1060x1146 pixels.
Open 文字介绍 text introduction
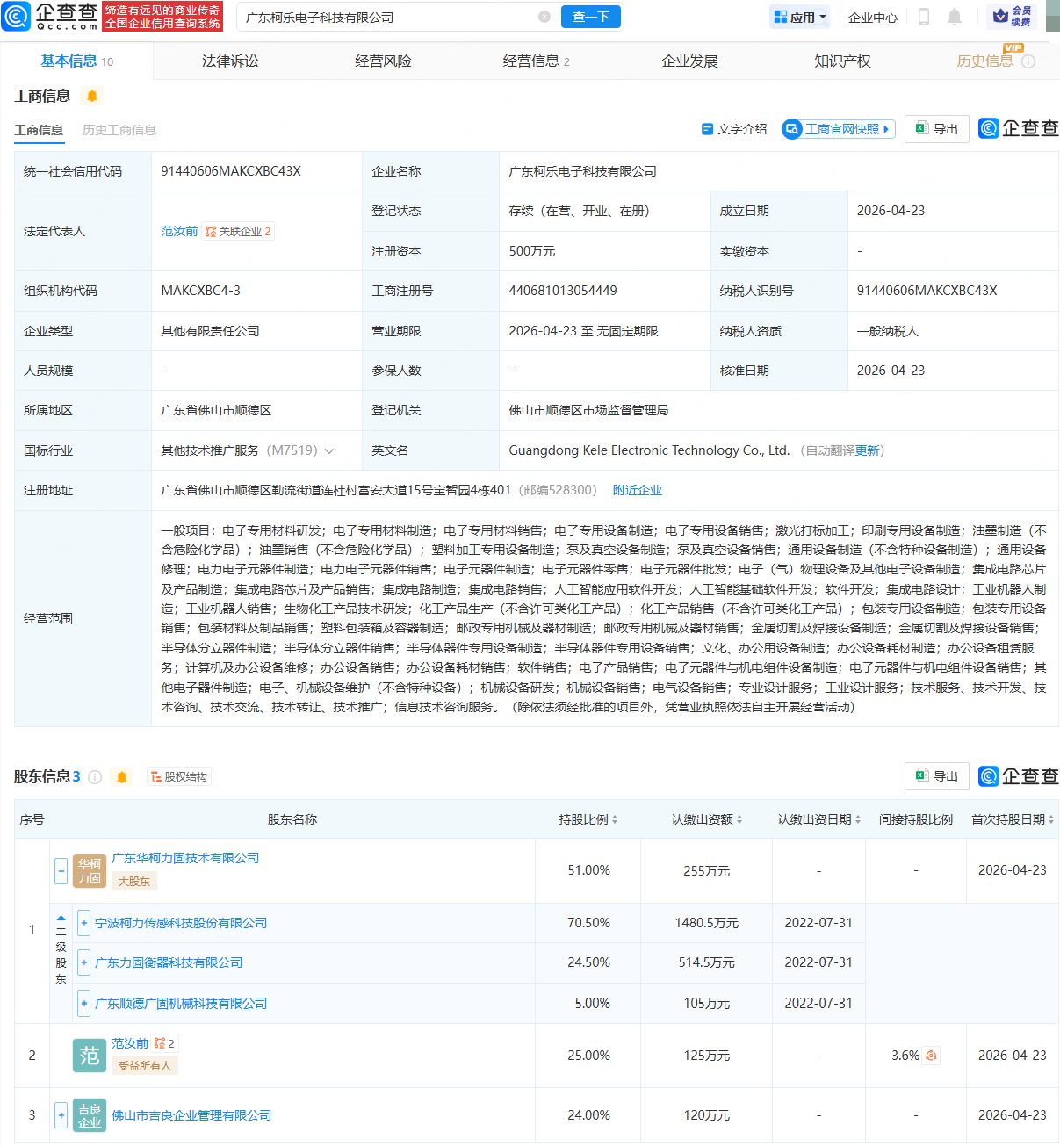734,129
